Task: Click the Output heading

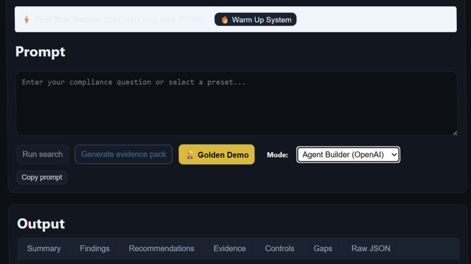Action: (x=41, y=224)
